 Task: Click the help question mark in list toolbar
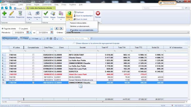tap(92, 38)
